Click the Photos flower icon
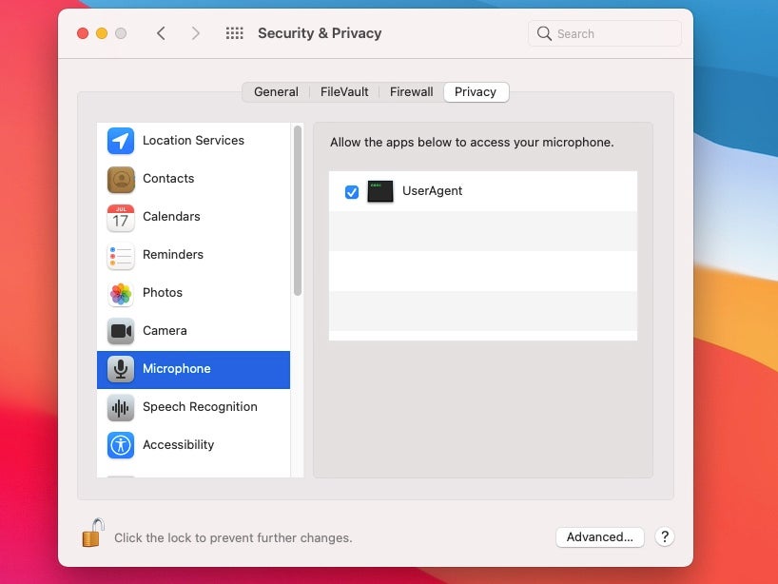The height and width of the screenshot is (584, 778). [x=121, y=293]
